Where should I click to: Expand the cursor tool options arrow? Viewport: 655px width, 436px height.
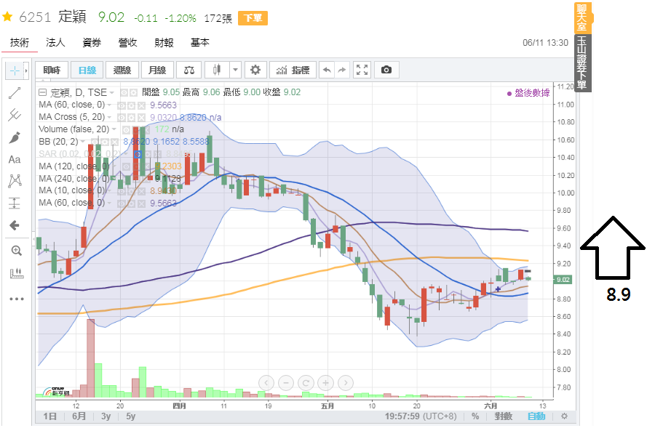point(26,71)
